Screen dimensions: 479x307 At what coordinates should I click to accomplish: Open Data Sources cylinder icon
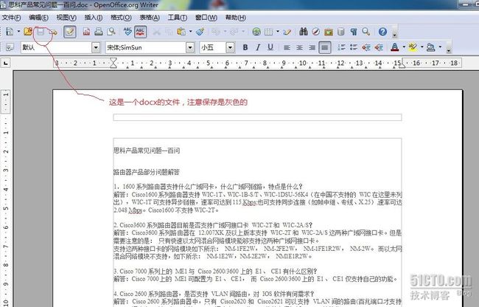[341, 32]
